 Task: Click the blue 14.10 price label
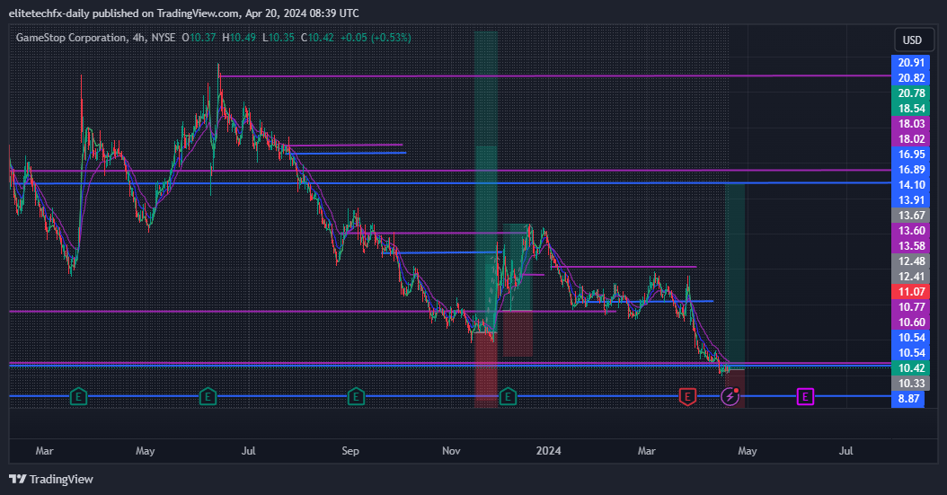coord(911,185)
